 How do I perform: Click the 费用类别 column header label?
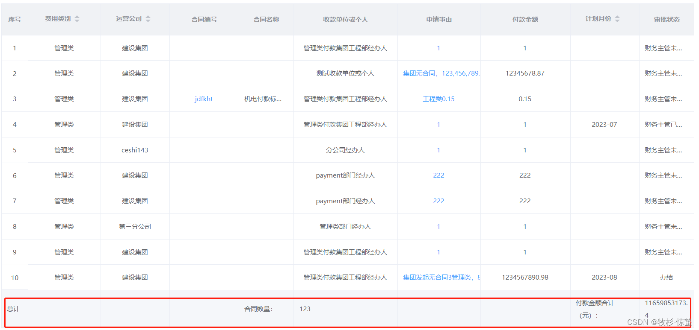click(58, 19)
